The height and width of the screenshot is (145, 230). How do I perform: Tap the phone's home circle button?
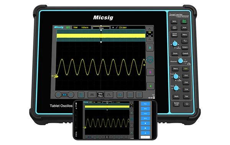point(145,123)
